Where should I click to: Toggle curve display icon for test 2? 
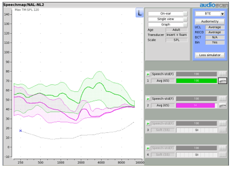tap(223, 105)
